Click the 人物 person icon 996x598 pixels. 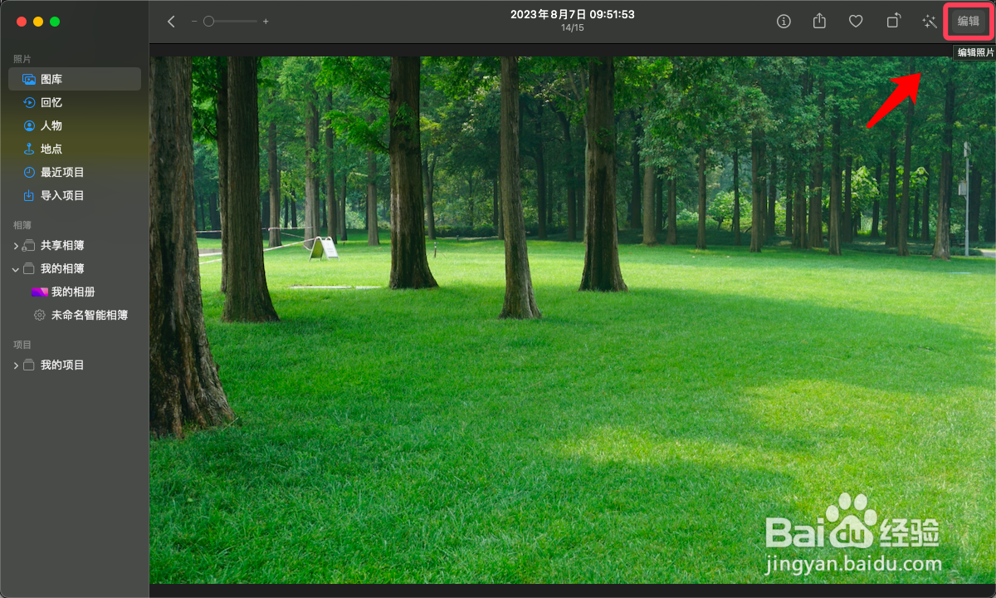click(x=29, y=125)
